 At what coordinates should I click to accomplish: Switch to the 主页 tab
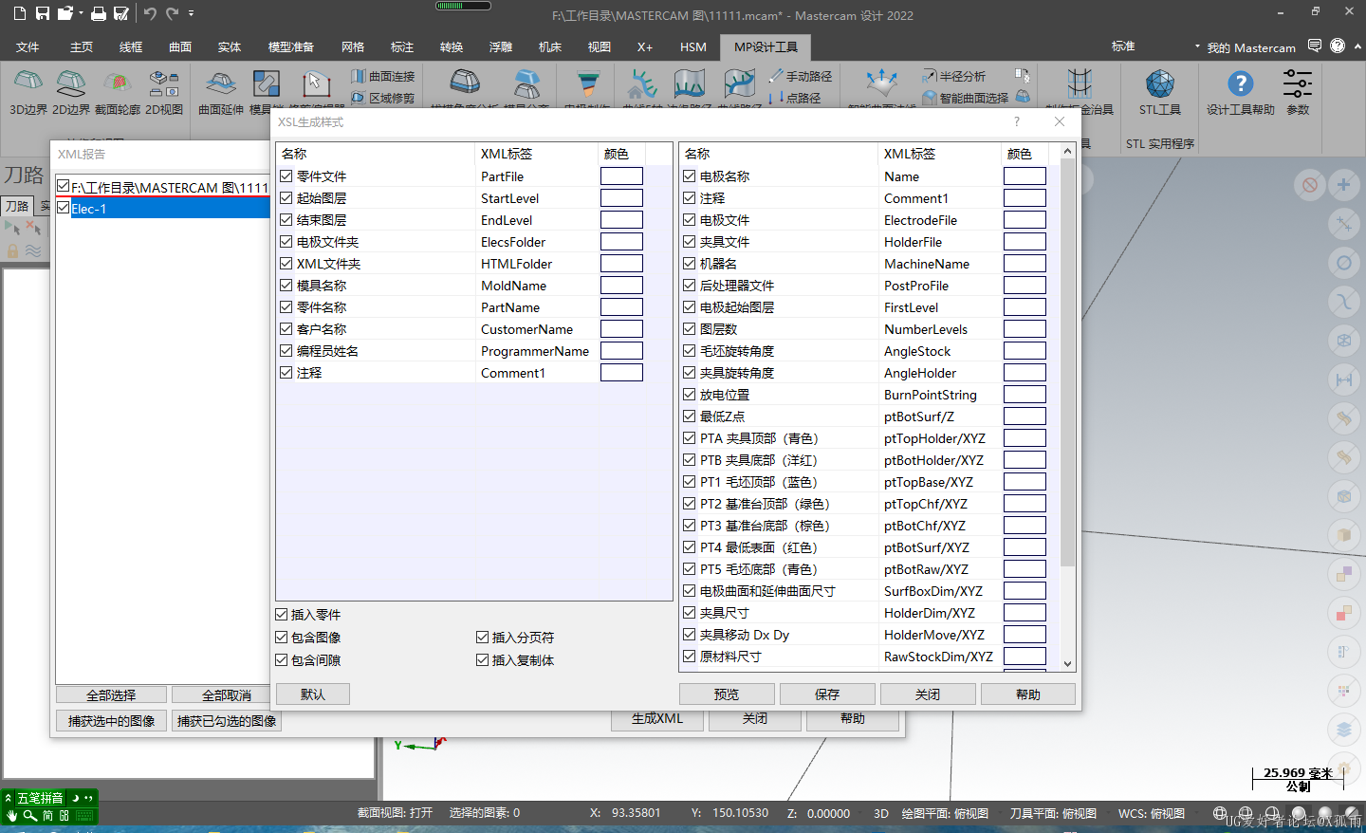82,46
